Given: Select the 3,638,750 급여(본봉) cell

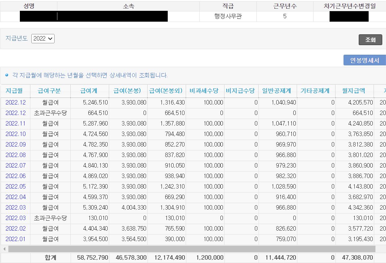Looking at the screenshot, I should tap(128, 228).
